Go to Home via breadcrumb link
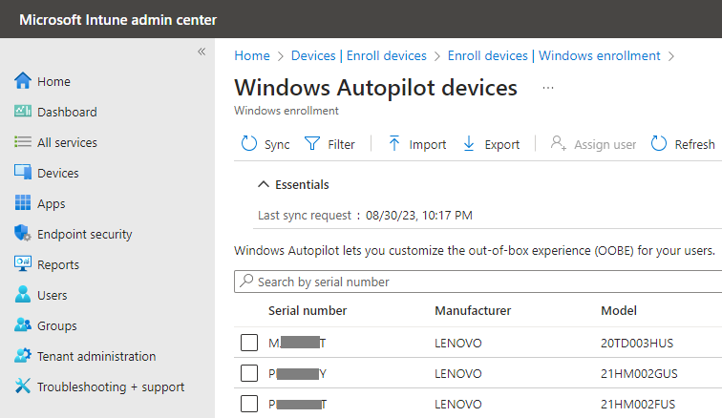 (252, 55)
